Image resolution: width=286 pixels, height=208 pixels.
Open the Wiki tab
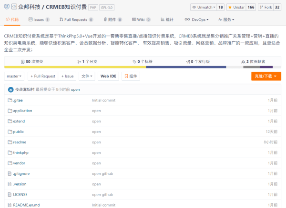pyautogui.click(x=141, y=19)
